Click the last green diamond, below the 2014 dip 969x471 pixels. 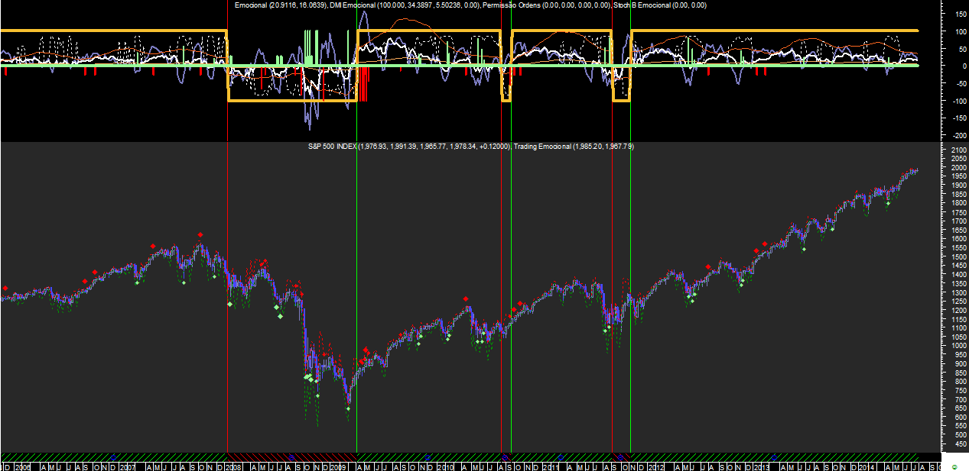click(x=888, y=204)
